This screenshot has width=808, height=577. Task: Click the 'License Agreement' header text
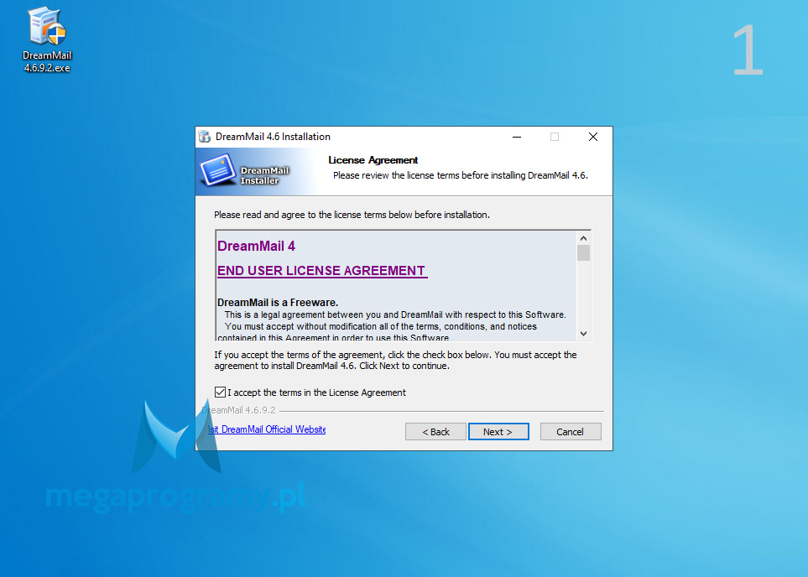coord(373,160)
